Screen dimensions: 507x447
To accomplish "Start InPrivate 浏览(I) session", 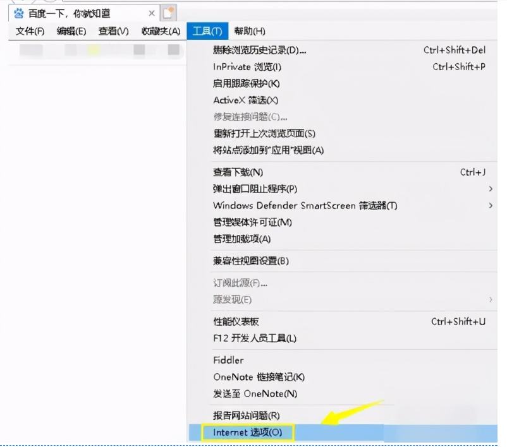I will pos(247,67).
